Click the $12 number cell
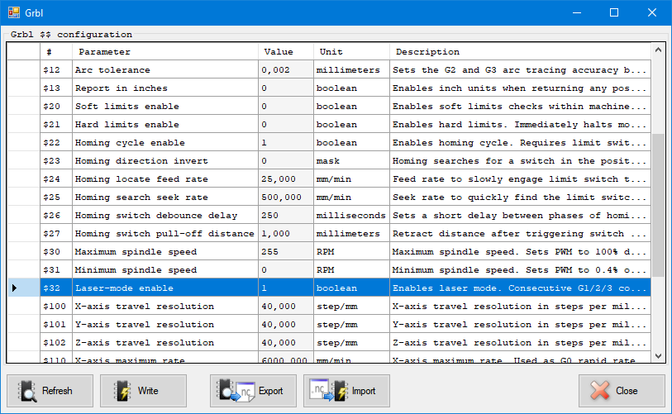The image size is (672, 414). point(56,70)
